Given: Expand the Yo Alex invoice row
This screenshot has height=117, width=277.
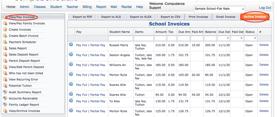Looking at the screenshot, I should 71,101.
